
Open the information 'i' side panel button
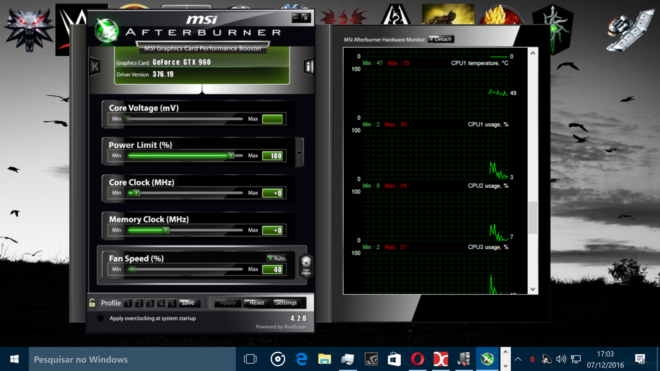click(309, 67)
